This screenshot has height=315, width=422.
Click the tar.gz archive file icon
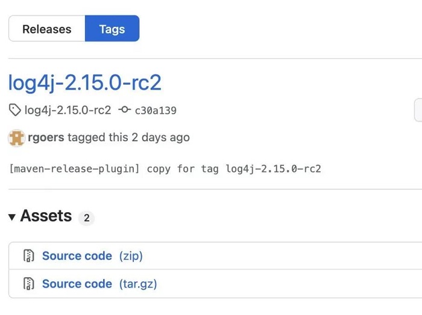pyautogui.click(x=28, y=284)
